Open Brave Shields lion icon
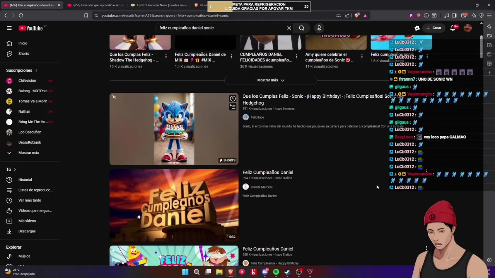495x278 pixels. (x=357, y=15)
